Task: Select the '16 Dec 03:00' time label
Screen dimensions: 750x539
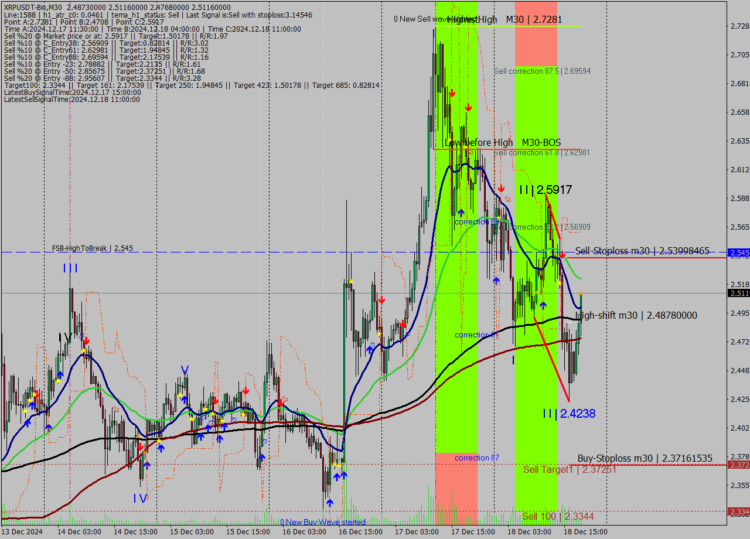Action: pyautogui.click(x=304, y=532)
